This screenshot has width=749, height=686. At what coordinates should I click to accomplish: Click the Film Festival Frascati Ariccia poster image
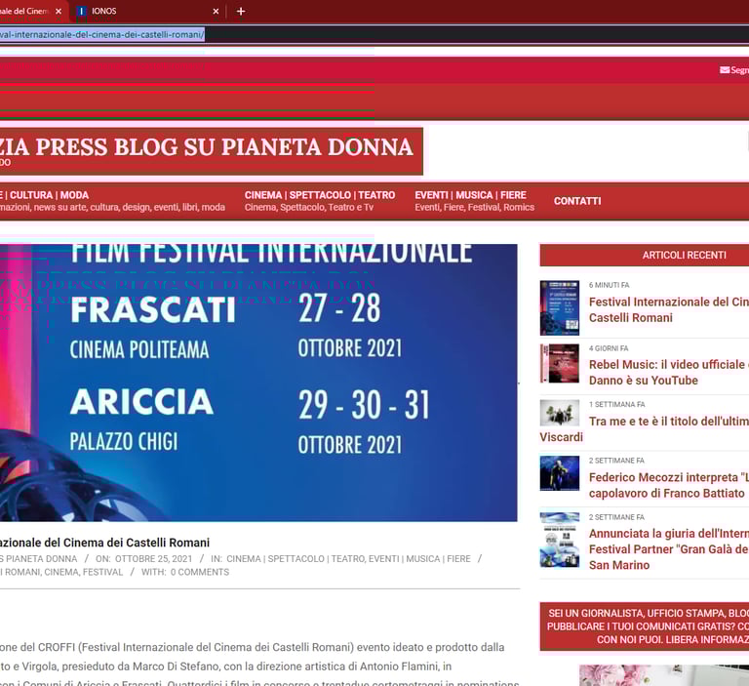pos(258,383)
